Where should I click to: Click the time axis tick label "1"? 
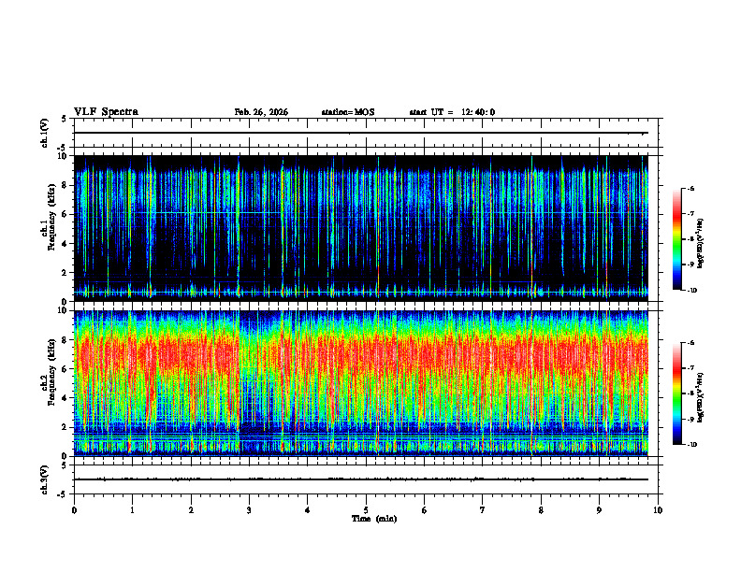pos(132,510)
